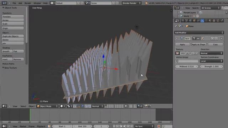Open the transform orientation Normal dropdown
The width and height of the screenshot is (228, 128).
[x=97, y=106]
